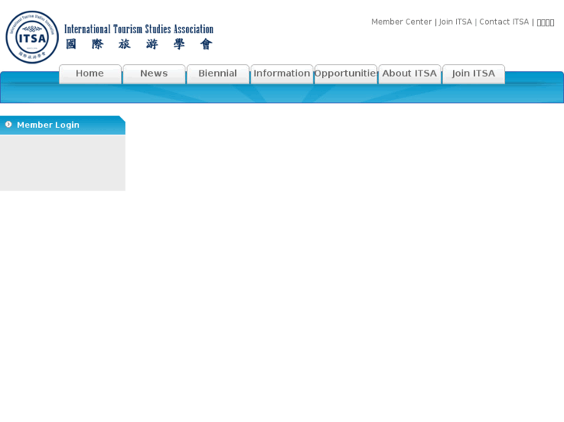
Task: Open the Home tab
Action: click(x=90, y=74)
